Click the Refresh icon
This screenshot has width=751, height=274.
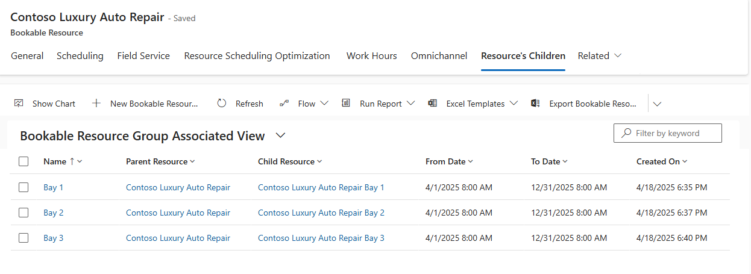[x=222, y=104]
